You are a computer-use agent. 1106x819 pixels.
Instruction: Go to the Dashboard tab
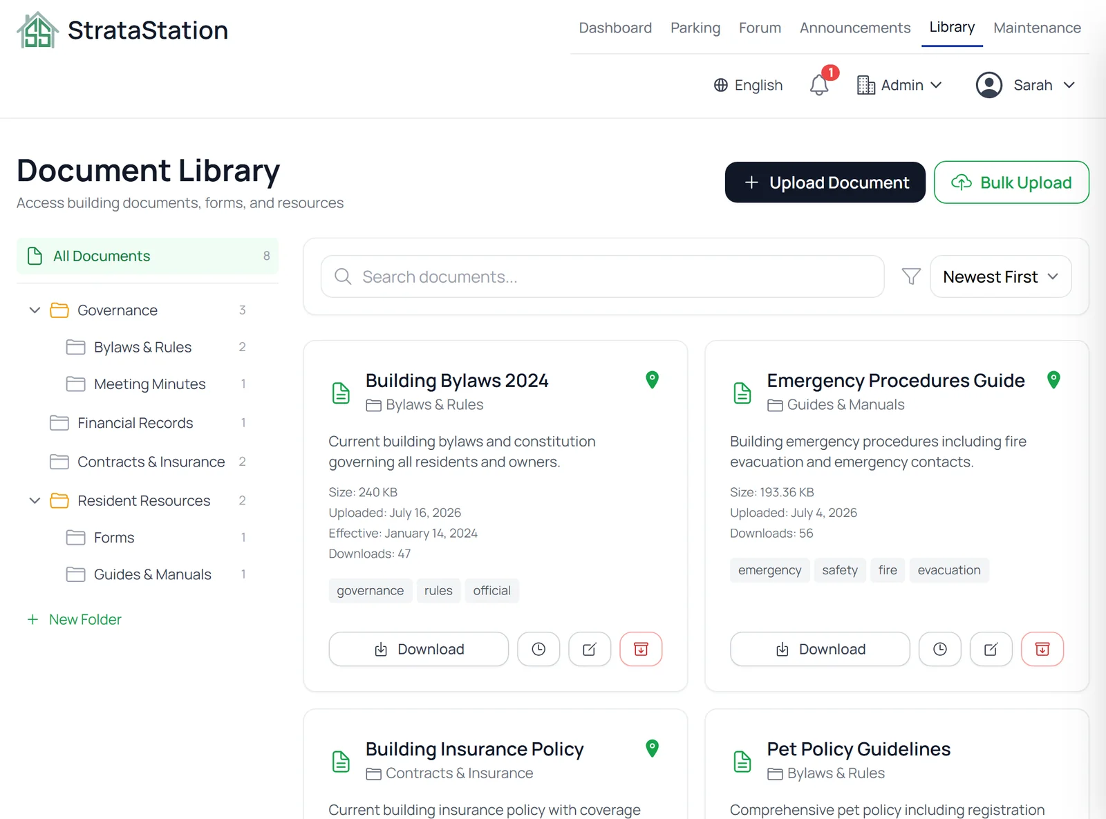[615, 28]
